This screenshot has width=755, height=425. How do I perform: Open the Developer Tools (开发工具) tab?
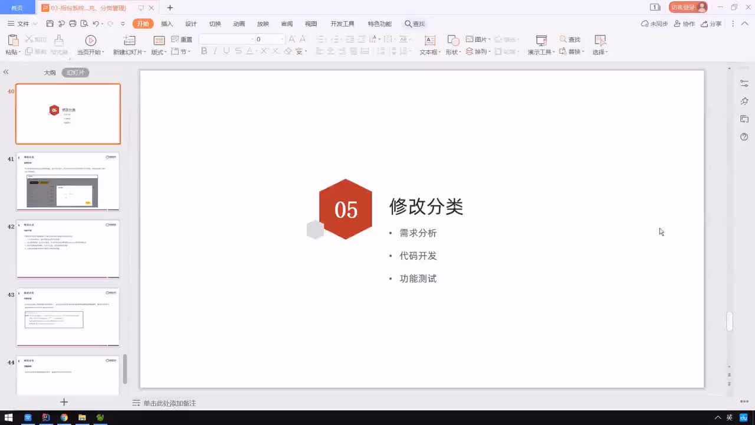(x=342, y=24)
